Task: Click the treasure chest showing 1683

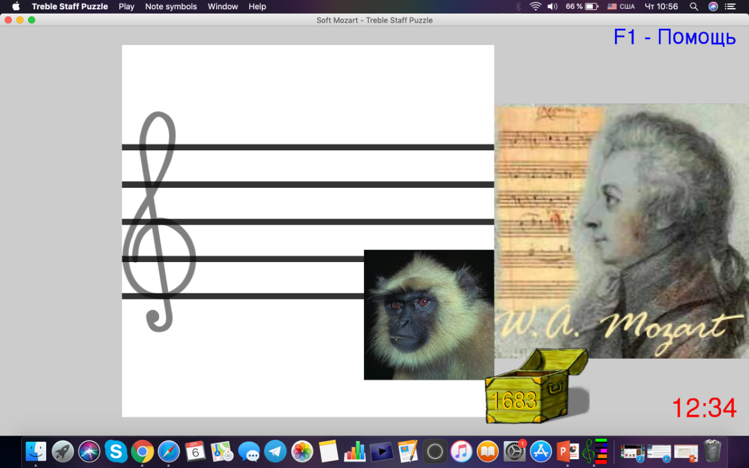Action: (537, 386)
